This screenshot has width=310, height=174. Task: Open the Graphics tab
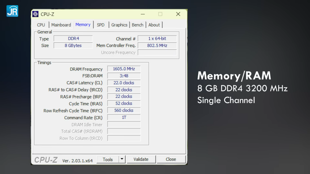click(119, 25)
